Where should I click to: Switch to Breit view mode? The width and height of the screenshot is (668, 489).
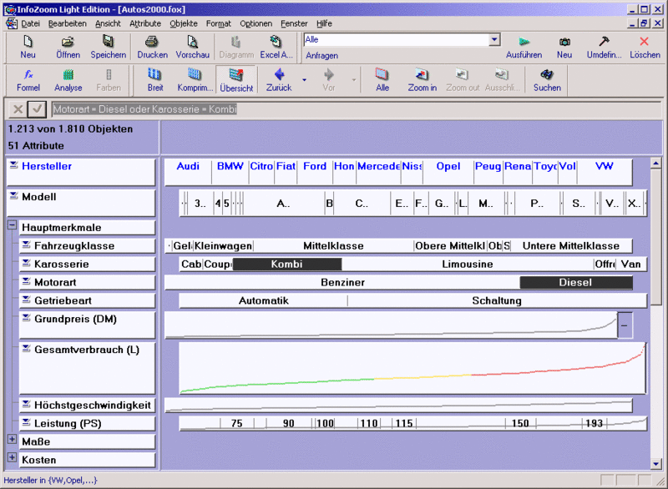[x=155, y=80]
